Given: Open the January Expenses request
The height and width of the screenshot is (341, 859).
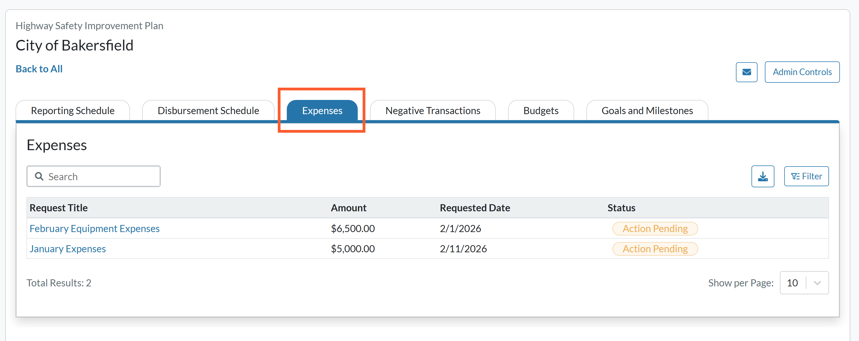Looking at the screenshot, I should pyautogui.click(x=67, y=249).
